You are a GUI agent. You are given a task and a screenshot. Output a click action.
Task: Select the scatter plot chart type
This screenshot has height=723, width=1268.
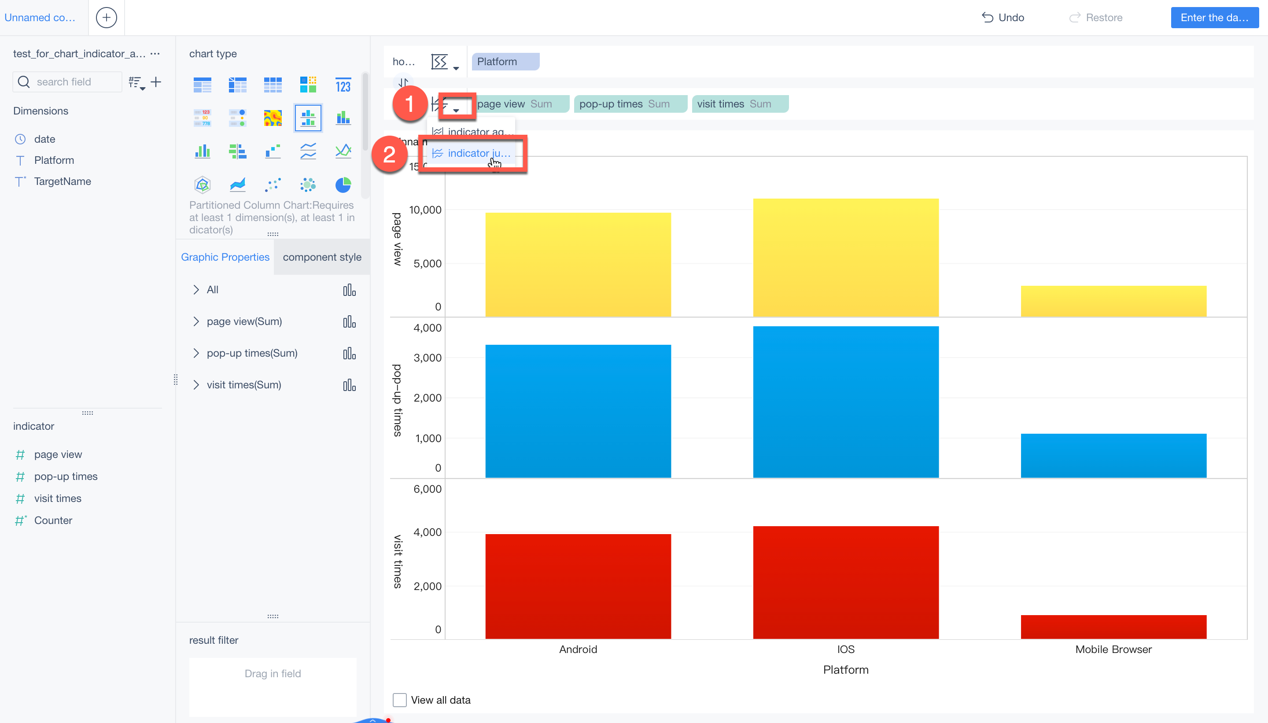(x=273, y=185)
